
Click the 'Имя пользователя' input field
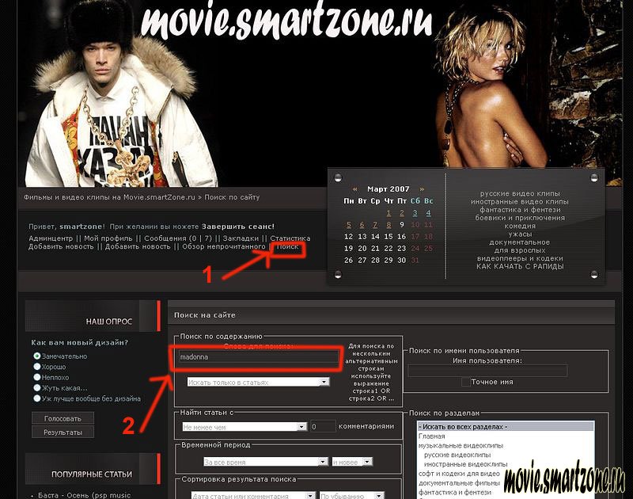pyautogui.click(x=487, y=371)
